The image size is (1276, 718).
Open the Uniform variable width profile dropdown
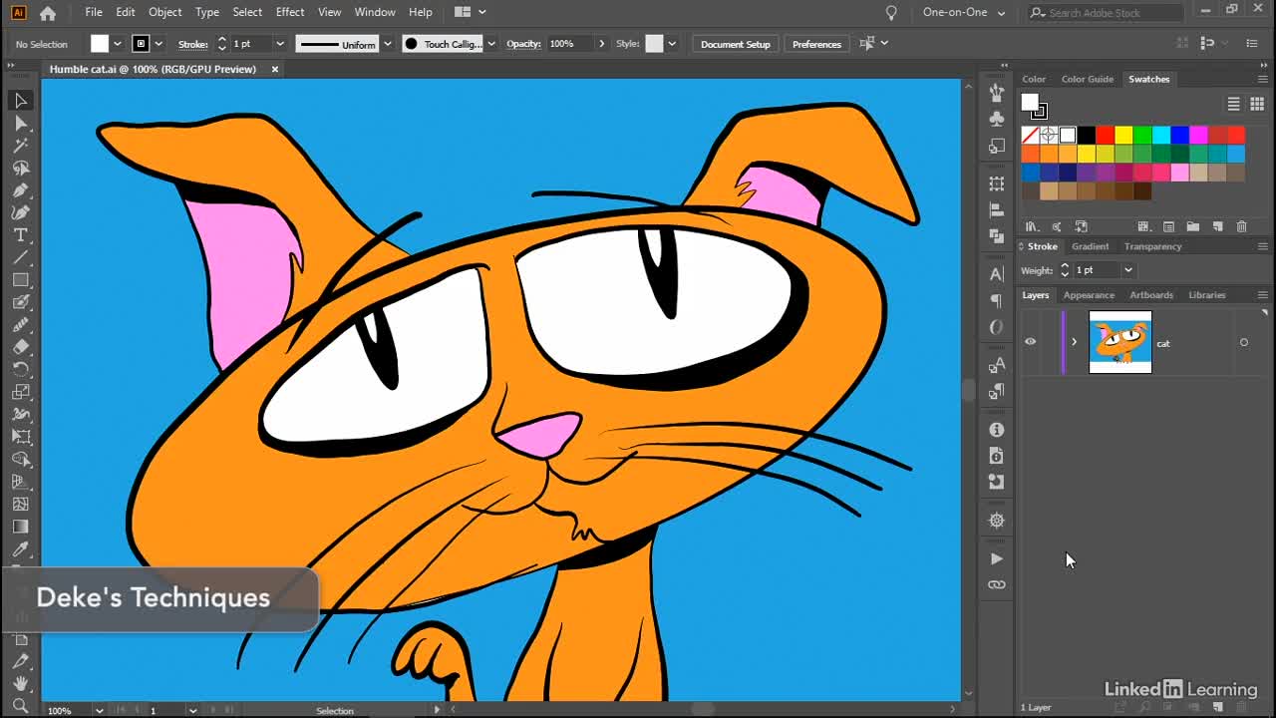(387, 44)
